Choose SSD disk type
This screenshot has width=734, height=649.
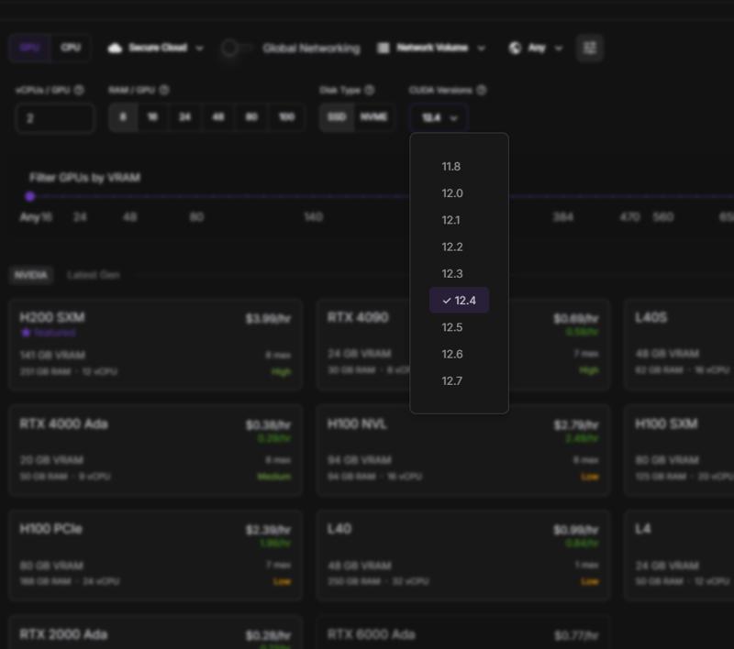337,117
